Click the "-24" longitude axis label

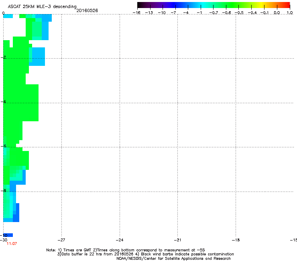pos(120,240)
